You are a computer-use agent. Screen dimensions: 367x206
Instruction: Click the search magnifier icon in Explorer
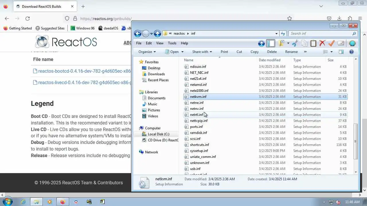354,33
